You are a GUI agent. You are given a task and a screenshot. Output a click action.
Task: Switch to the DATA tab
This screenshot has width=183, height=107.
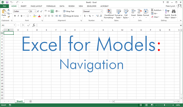[x=62, y=6]
